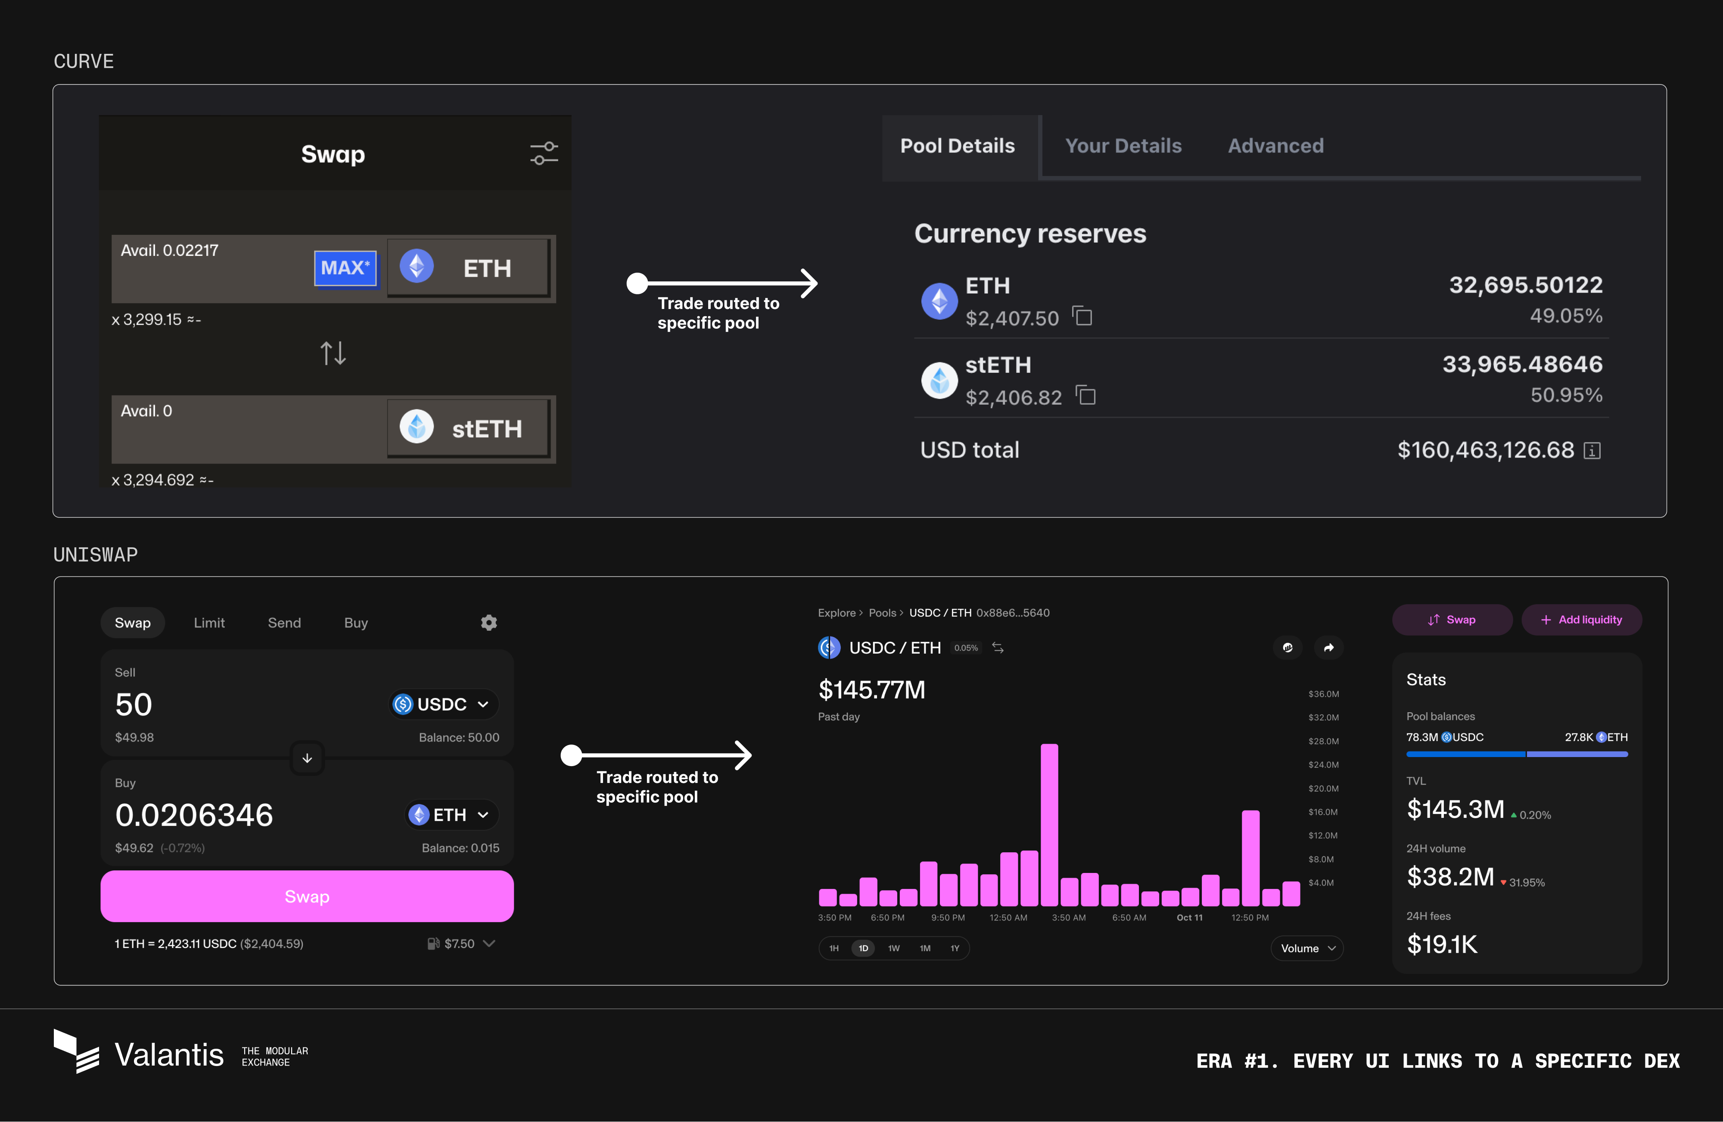Screen dimensions: 1723x1122
Task: Click the USDC / ETH pair logo
Action: pyautogui.click(x=829, y=648)
